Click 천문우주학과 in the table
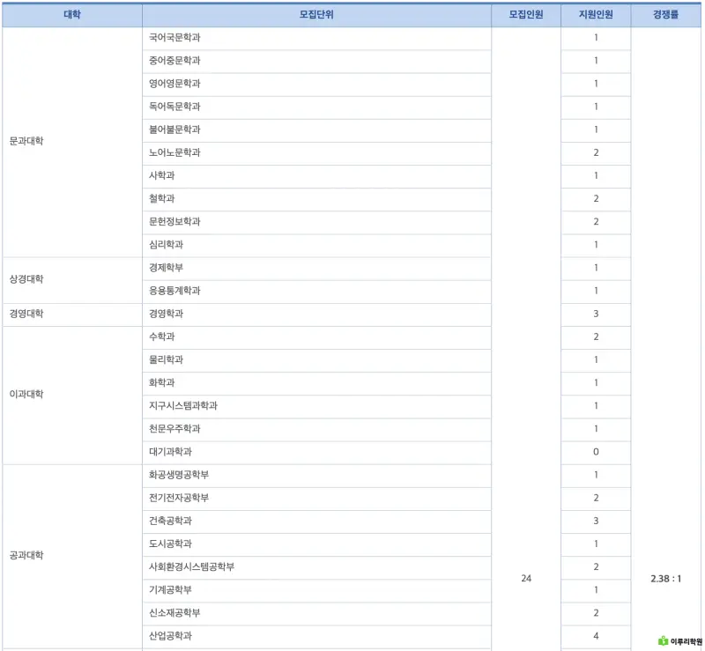The width and height of the screenshot is (705, 651). tap(174, 429)
